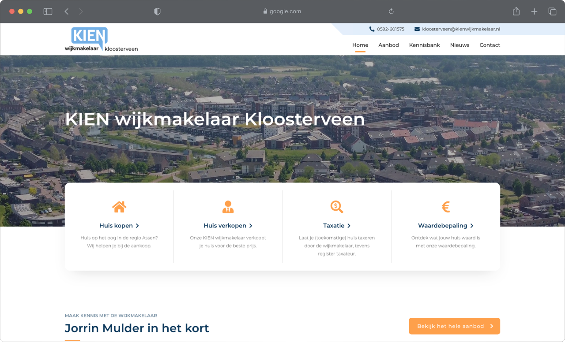Screen dimensions: 565x342
Task: Click the orange euro sign icon
Action: coord(445,207)
